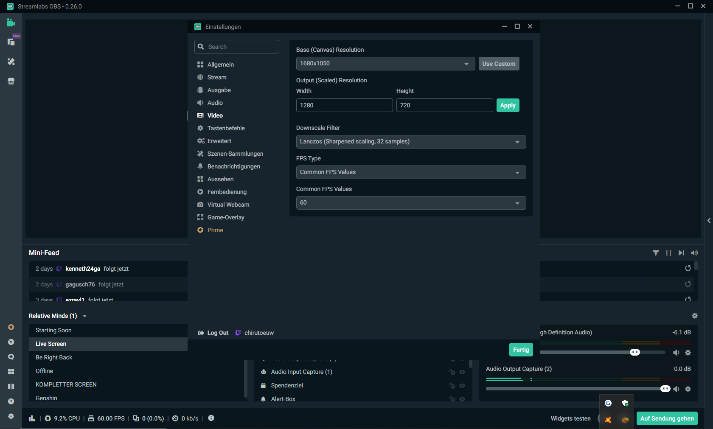Image resolution: width=713 pixels, height=429 pixels.
Task: Open the chat bubble icon in left sidebar
Action: 11,357
